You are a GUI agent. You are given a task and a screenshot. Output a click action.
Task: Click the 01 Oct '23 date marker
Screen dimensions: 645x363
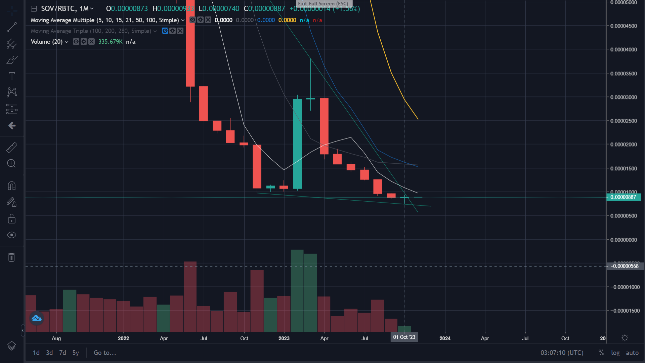click(x=404, y=337)
